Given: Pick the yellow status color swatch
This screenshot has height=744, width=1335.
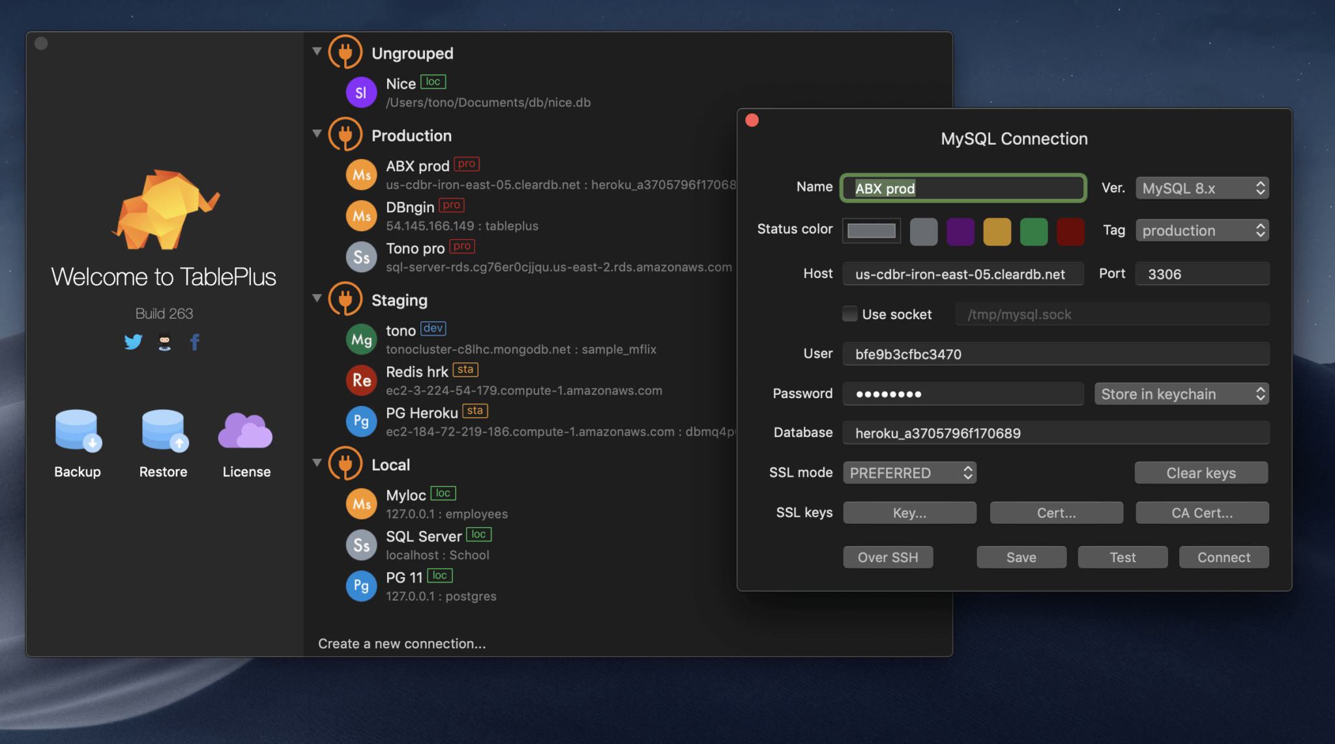Looking at the screenshot, I should (x=997, y=231).
